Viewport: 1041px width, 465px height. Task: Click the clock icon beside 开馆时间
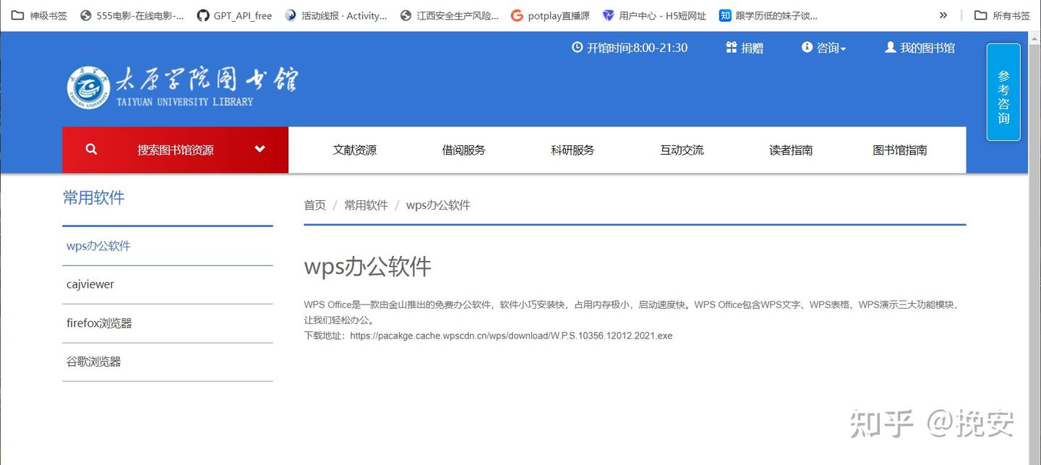(577, 47)
